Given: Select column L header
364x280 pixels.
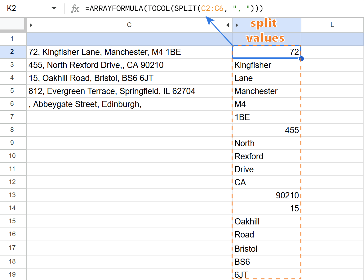Looking at the screenshot, I should tap(332, 25).
